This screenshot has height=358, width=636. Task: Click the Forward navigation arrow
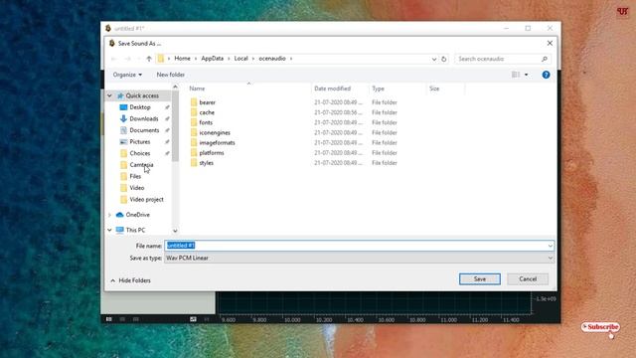127,59
